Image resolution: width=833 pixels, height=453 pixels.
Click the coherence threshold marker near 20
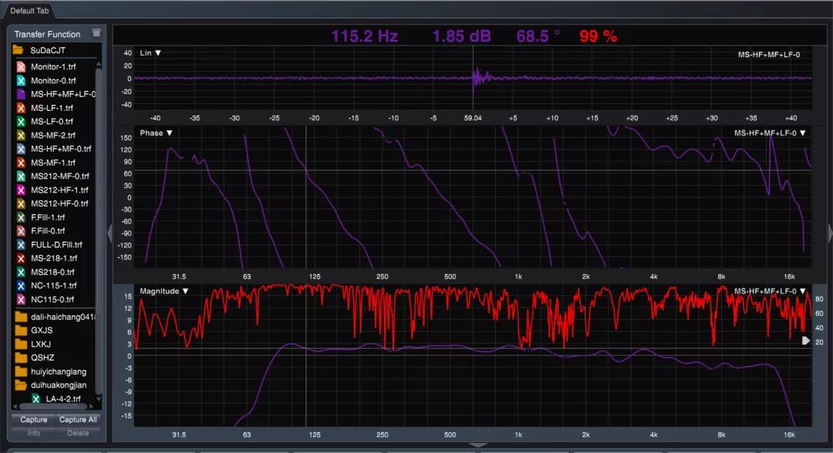(806, 341)
